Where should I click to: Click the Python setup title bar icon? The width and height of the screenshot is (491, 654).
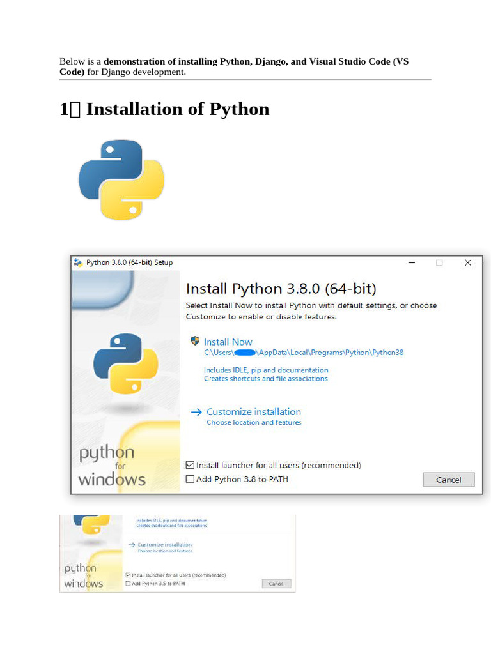coord(77,262)
